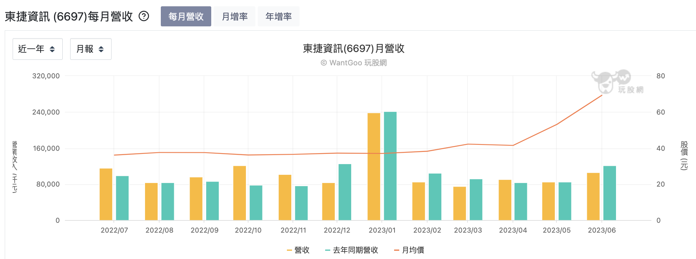
Task: Toggle the 去年同期營收 legend series
Action: coord(352,250)
